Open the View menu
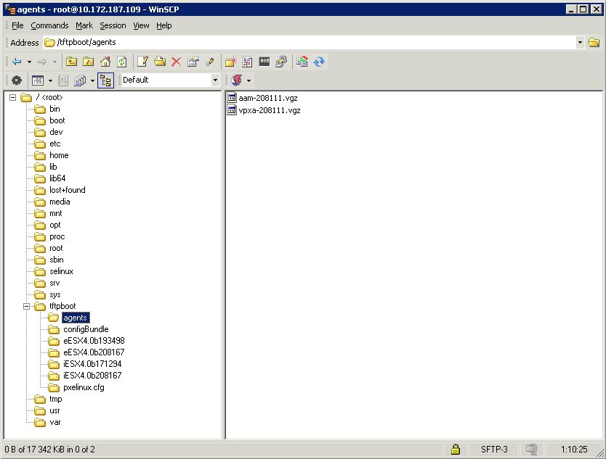 141,25
